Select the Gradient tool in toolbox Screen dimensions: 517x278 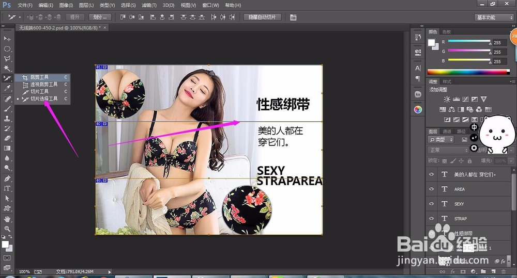point(7,148)
